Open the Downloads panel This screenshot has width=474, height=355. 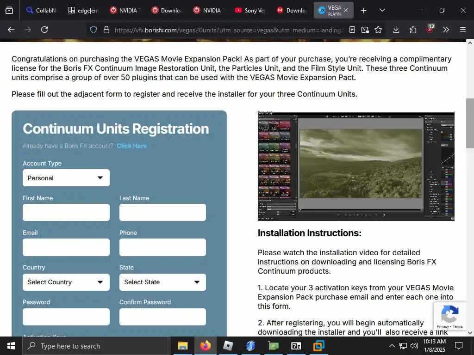click(396, 30)
